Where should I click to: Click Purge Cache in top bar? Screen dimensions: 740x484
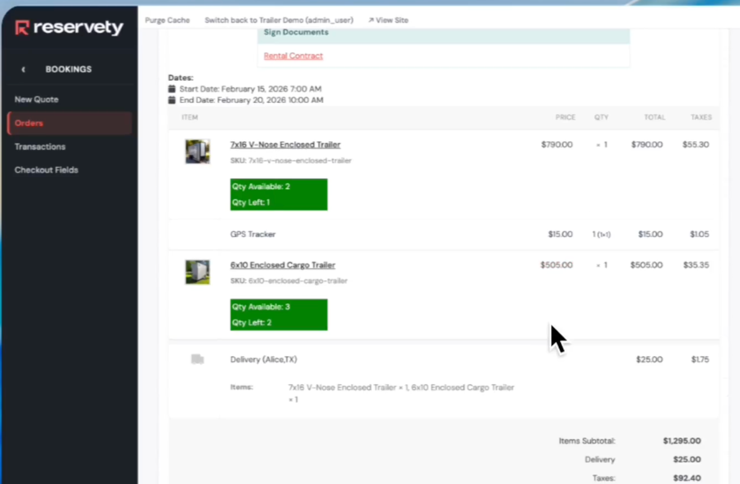pos(167,20)
